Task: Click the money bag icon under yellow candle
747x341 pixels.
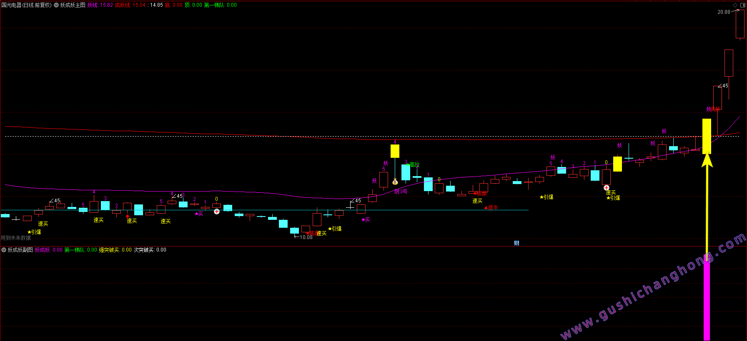Action: (x=395, y=182)
